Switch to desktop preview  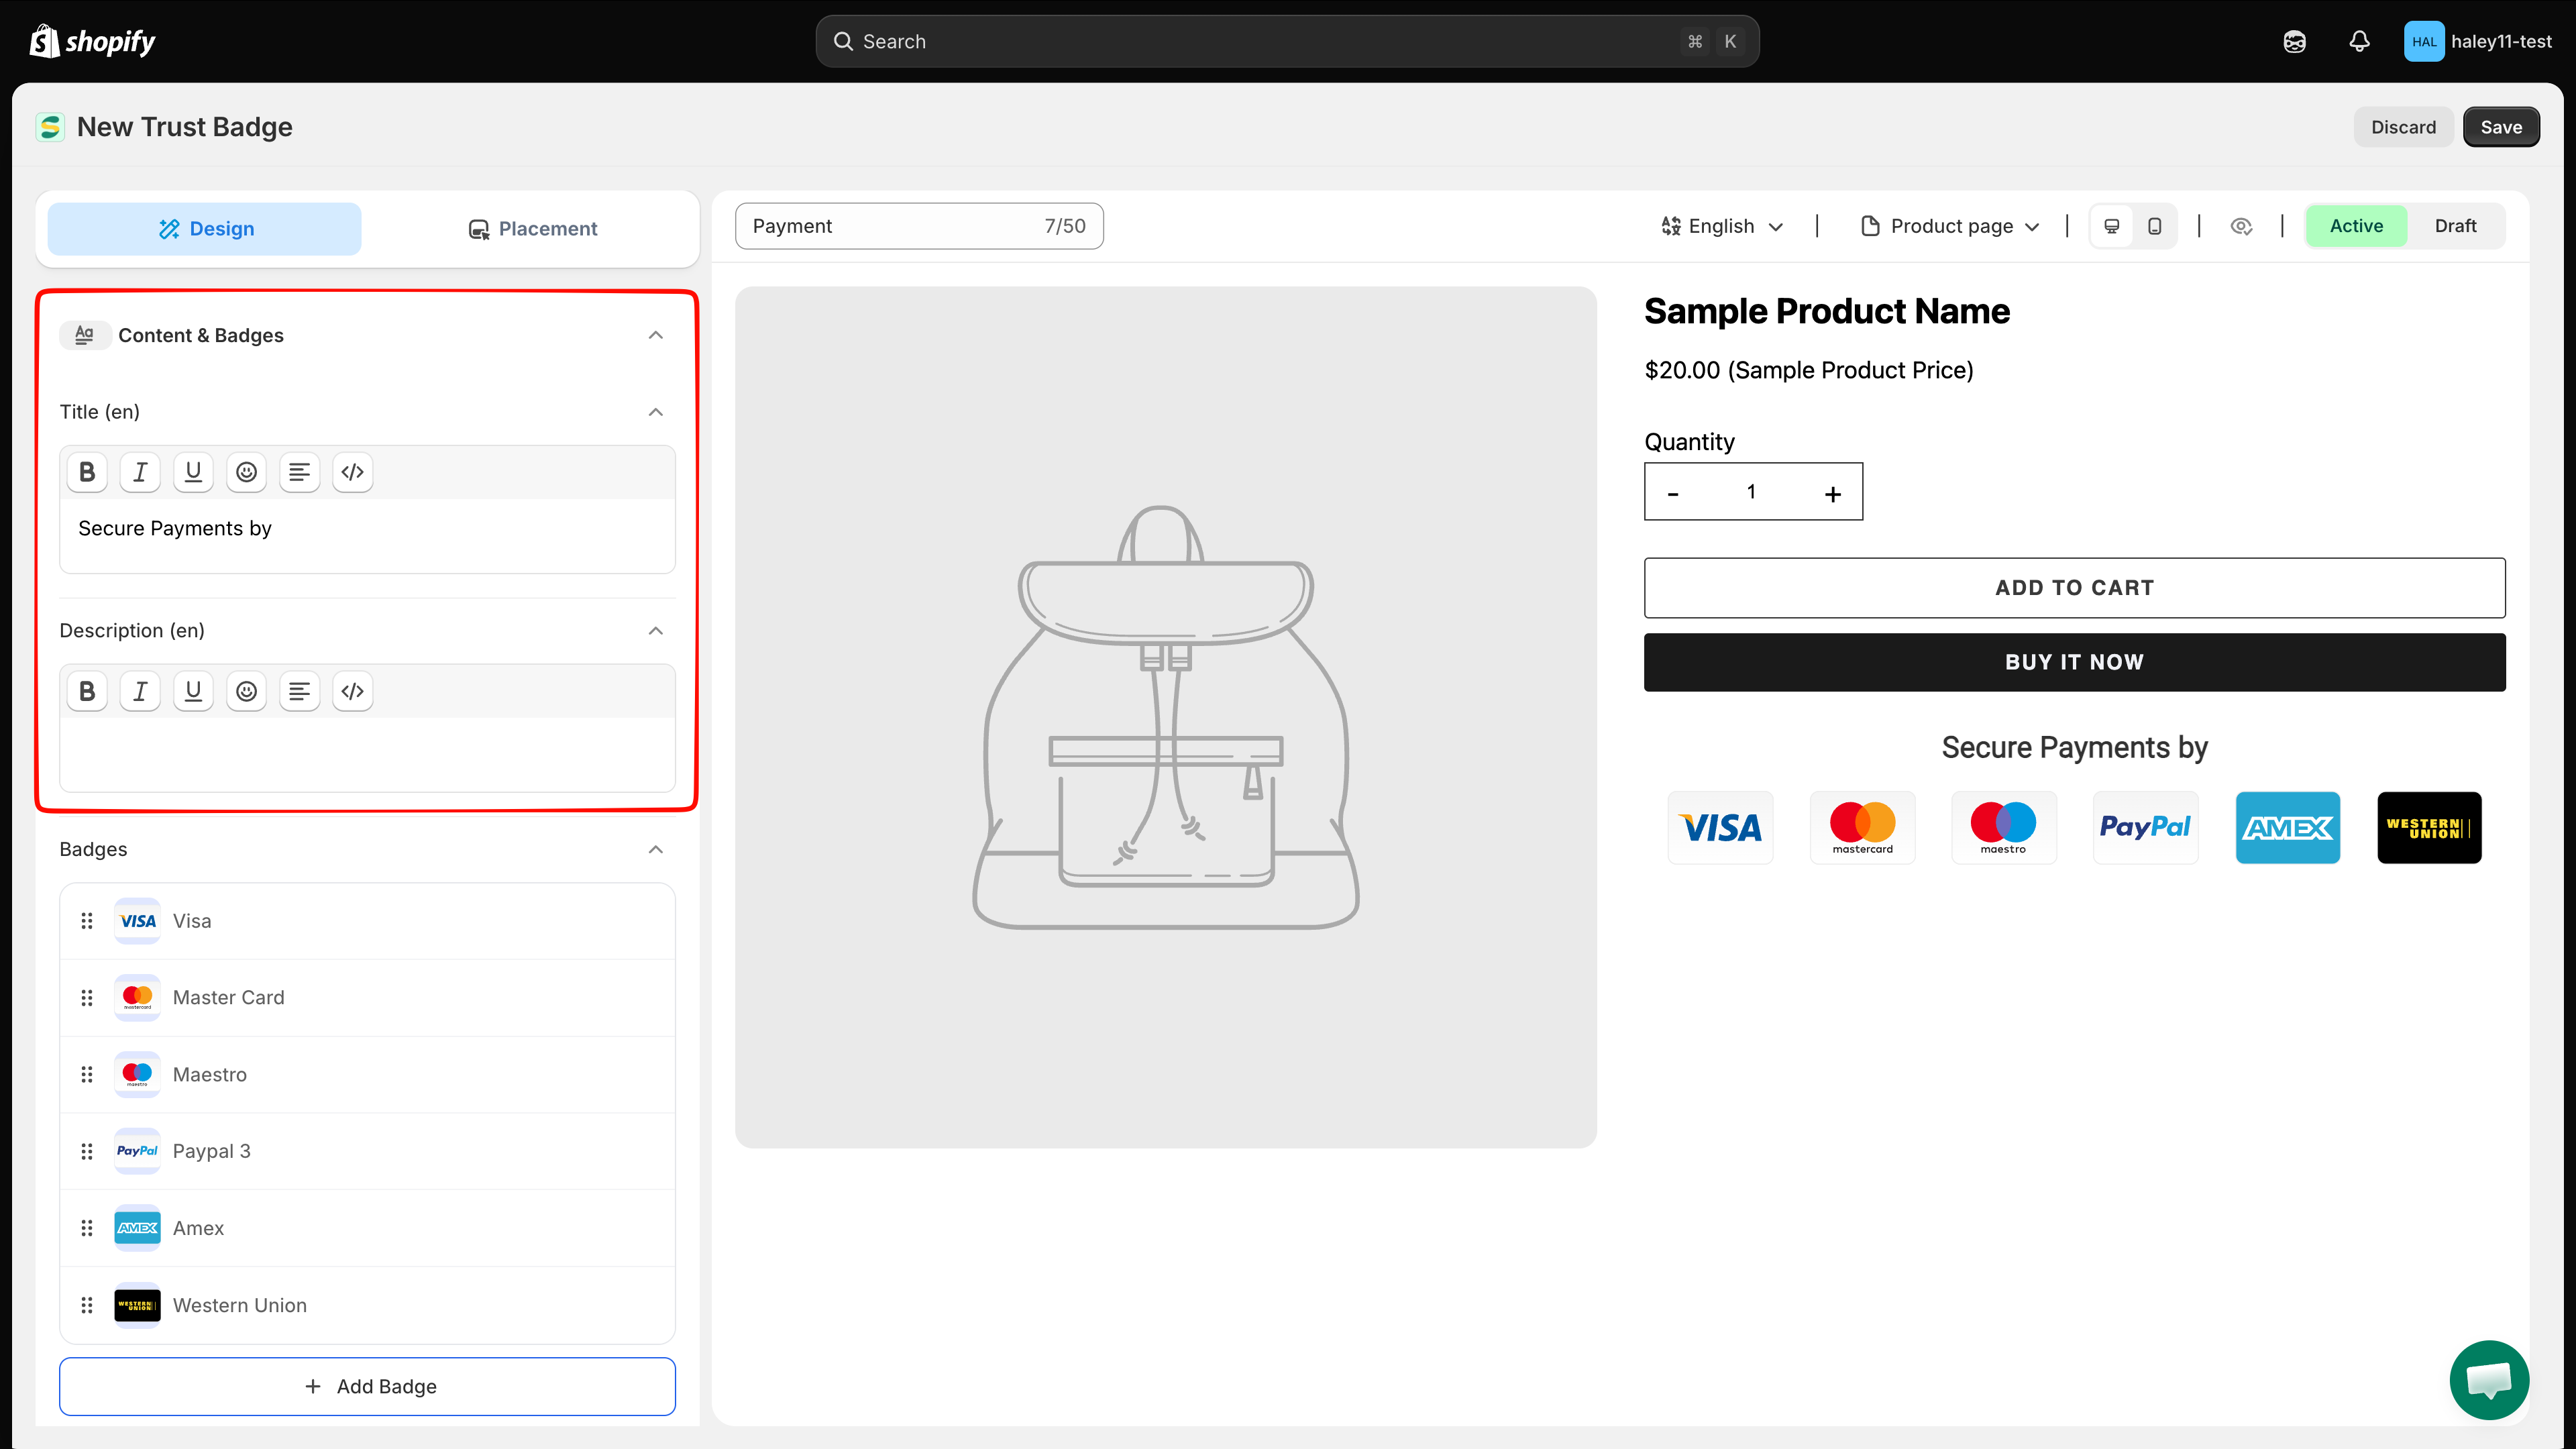2112,226
